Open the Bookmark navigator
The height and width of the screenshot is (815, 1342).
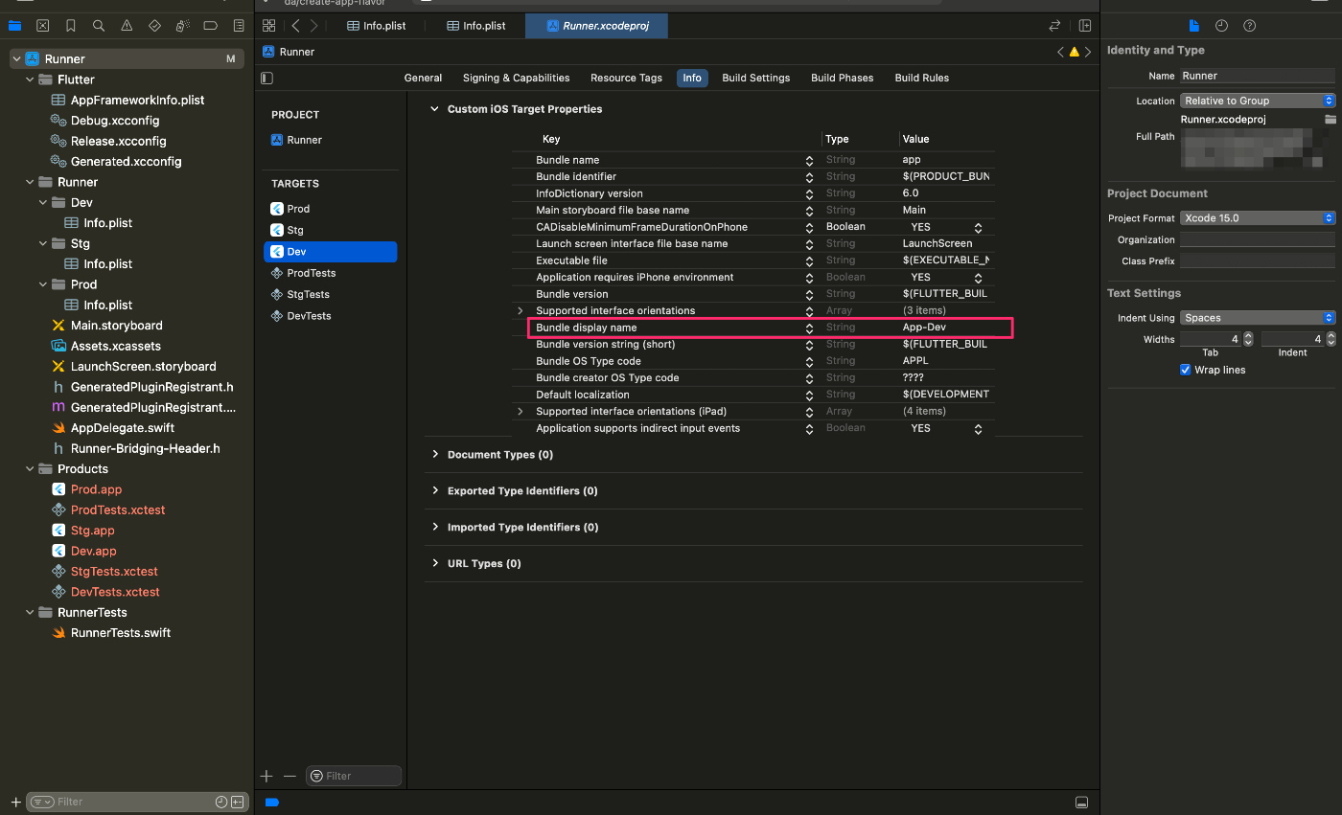[71, 26]
